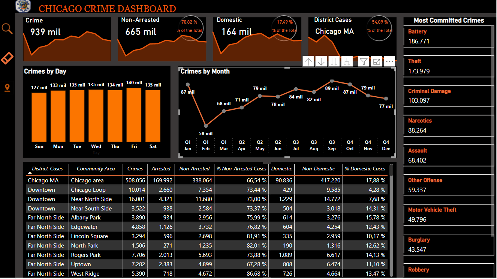
Task: Open the funnel filter icon on chart
Action: [364, 61]
